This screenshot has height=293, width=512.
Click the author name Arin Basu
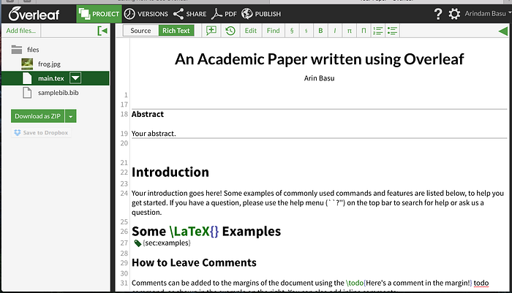pos(319,78)
